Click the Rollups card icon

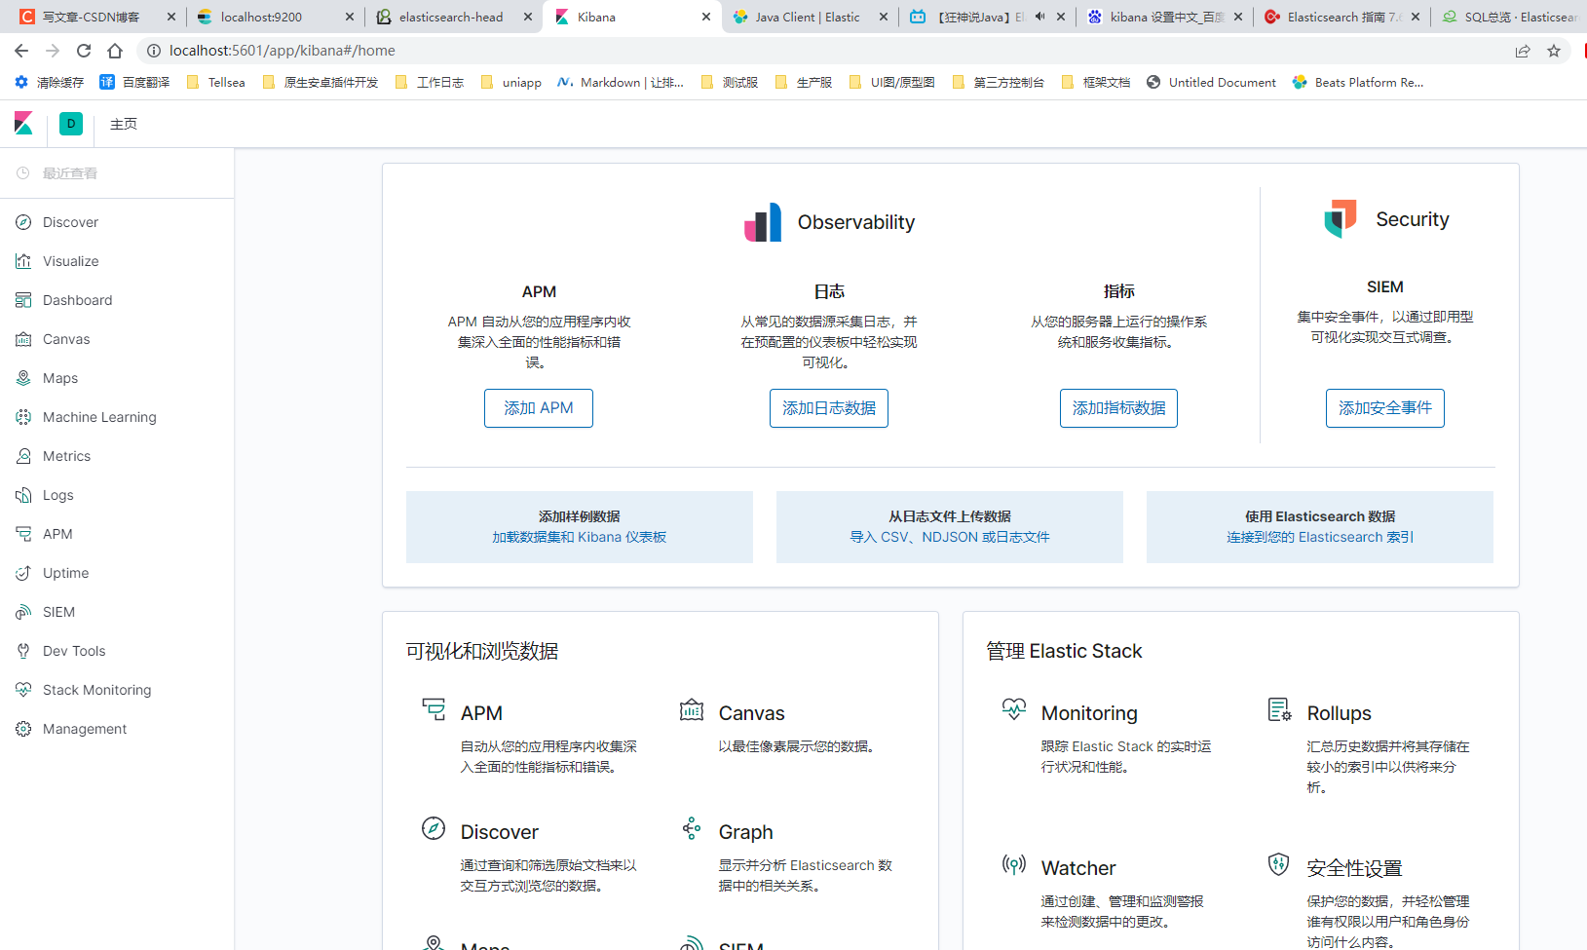click(x=1279, y=709)
